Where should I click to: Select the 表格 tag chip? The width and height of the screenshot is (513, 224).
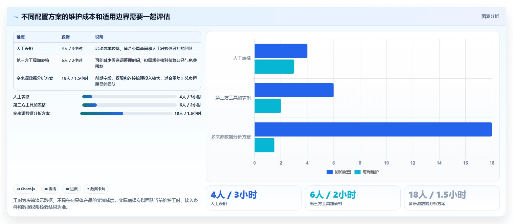pyautogui.click(x=50, y=189)
